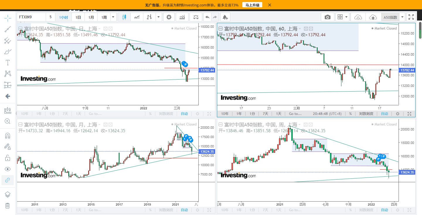Click the 马上升级 upgrade button

(x=252, y=5)
